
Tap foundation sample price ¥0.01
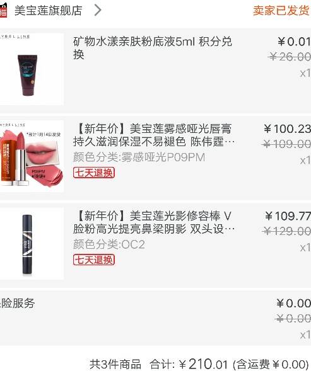[x=294, y=42]
